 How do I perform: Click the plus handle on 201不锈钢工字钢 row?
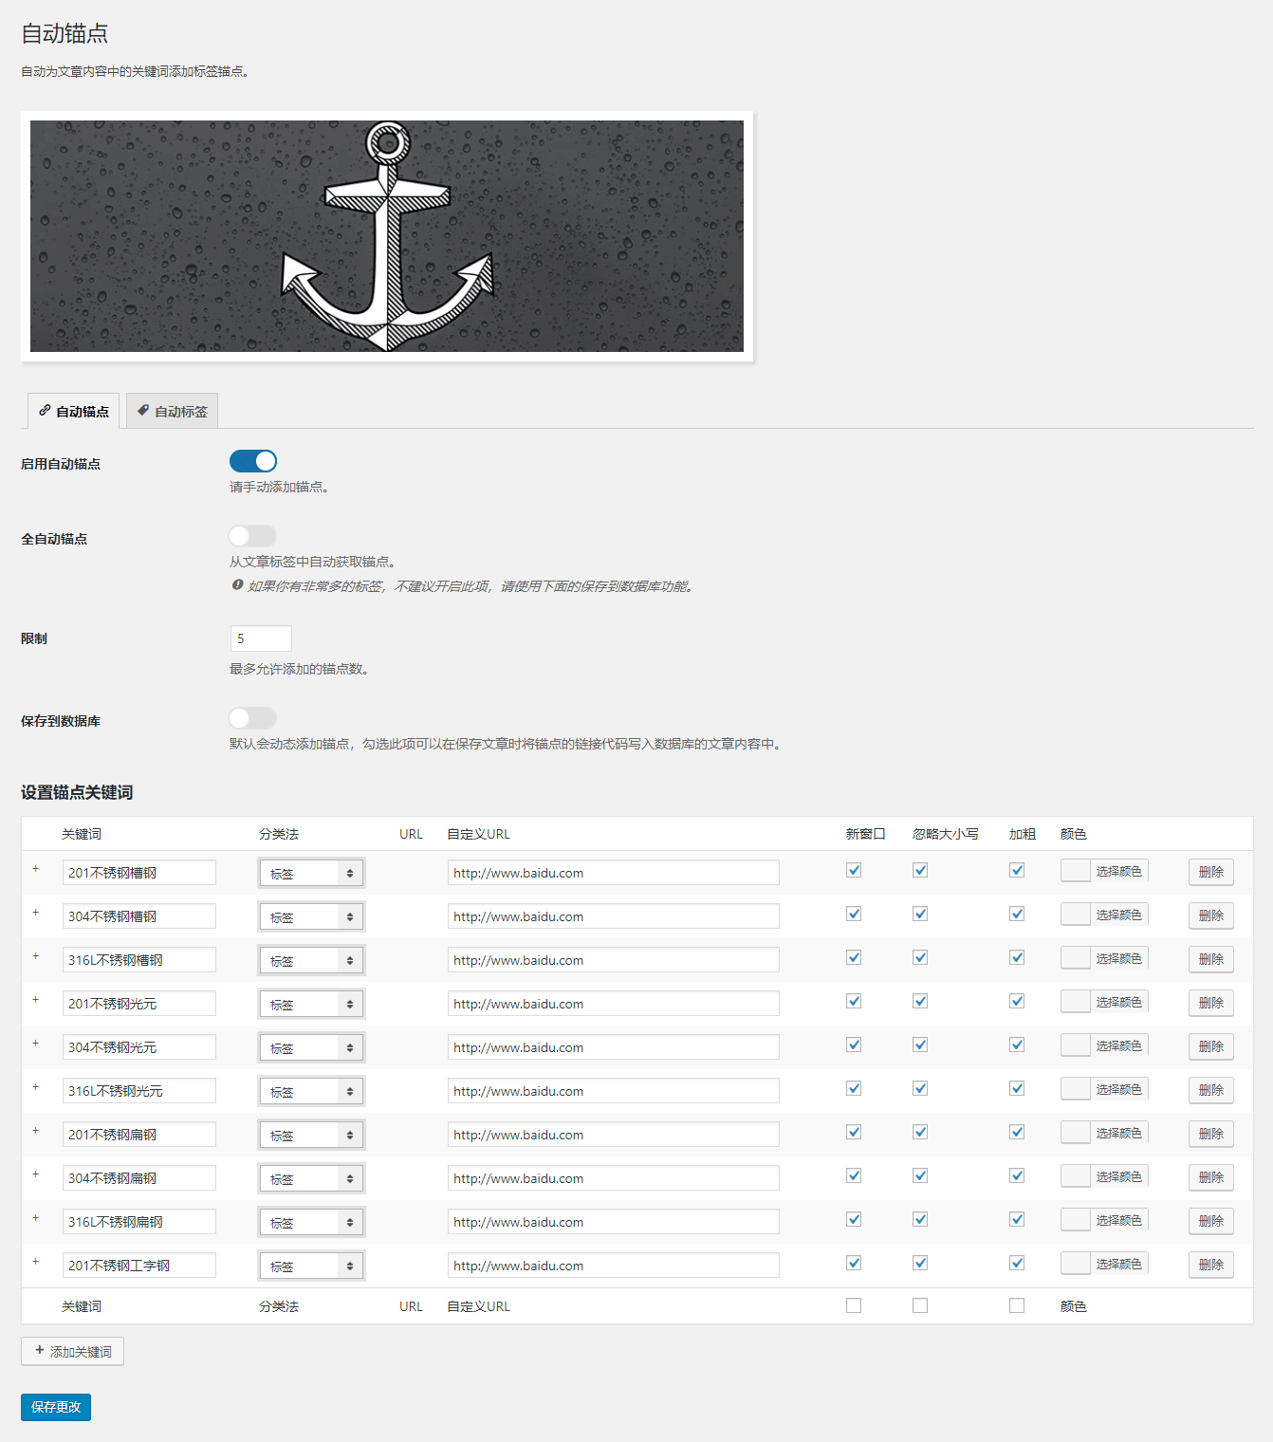pos(36,1262)
